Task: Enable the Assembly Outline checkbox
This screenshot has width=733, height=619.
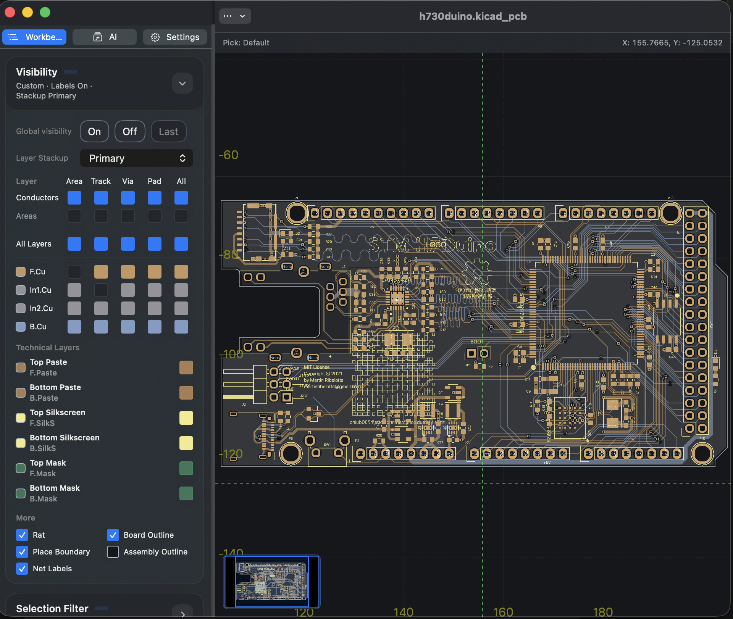Action: pos(113,552)
